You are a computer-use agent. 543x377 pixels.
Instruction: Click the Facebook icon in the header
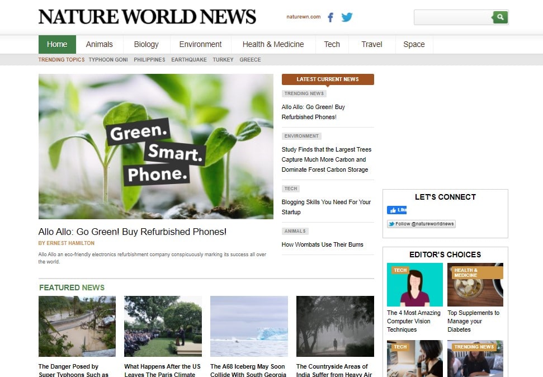[x=330, y=17]
